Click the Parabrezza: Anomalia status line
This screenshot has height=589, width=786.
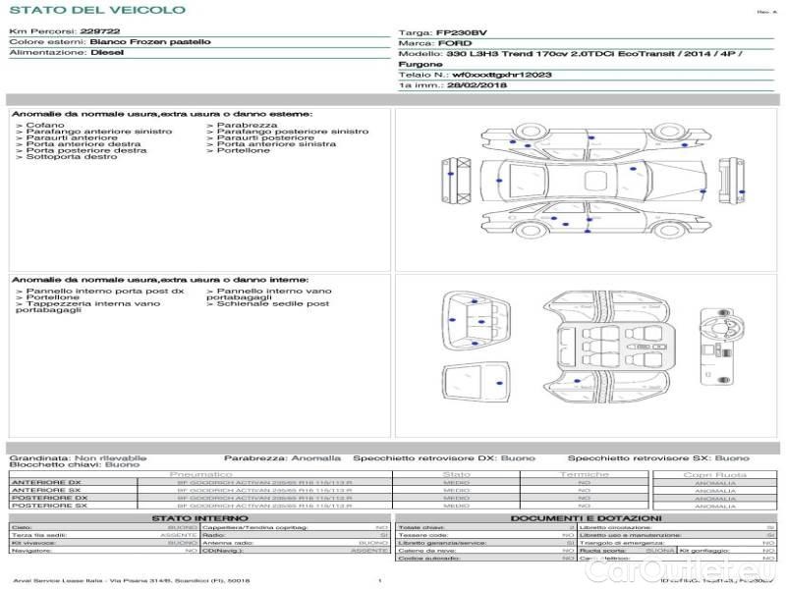[282, 457]
